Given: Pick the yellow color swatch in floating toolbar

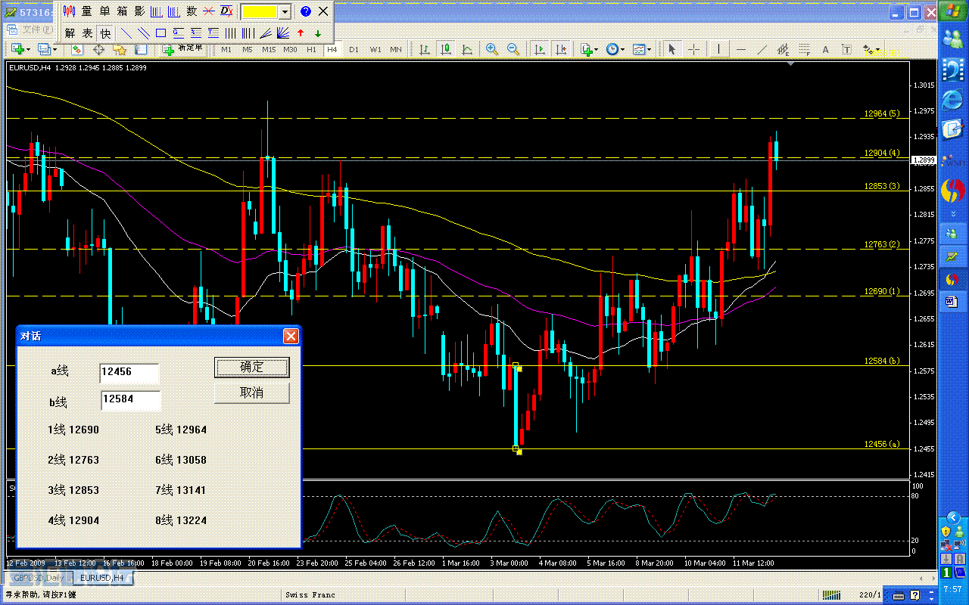Looking at the screenshot, I should [x=260, y=11].
